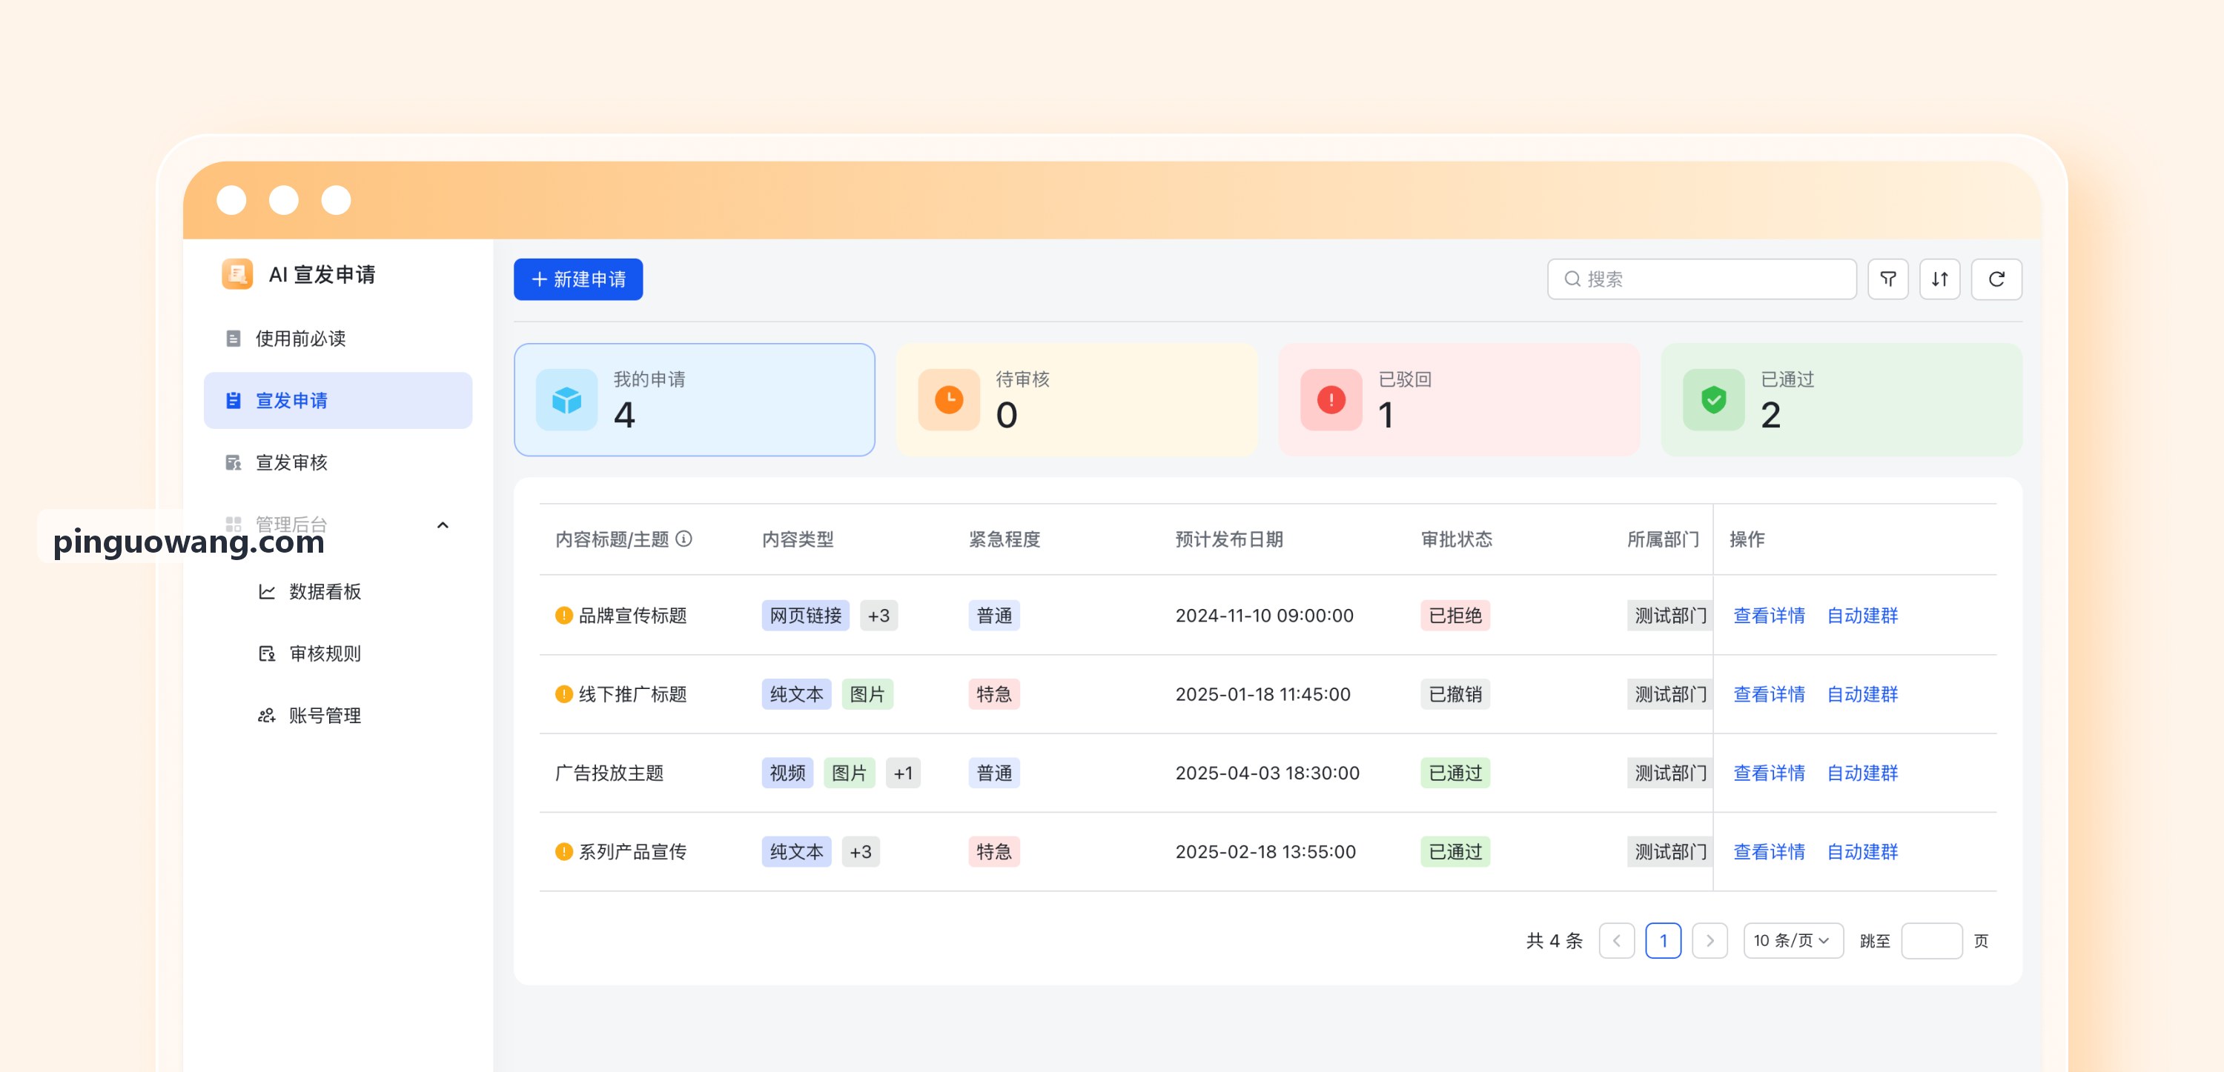Click the orange clock icon in 待审核

949,399
